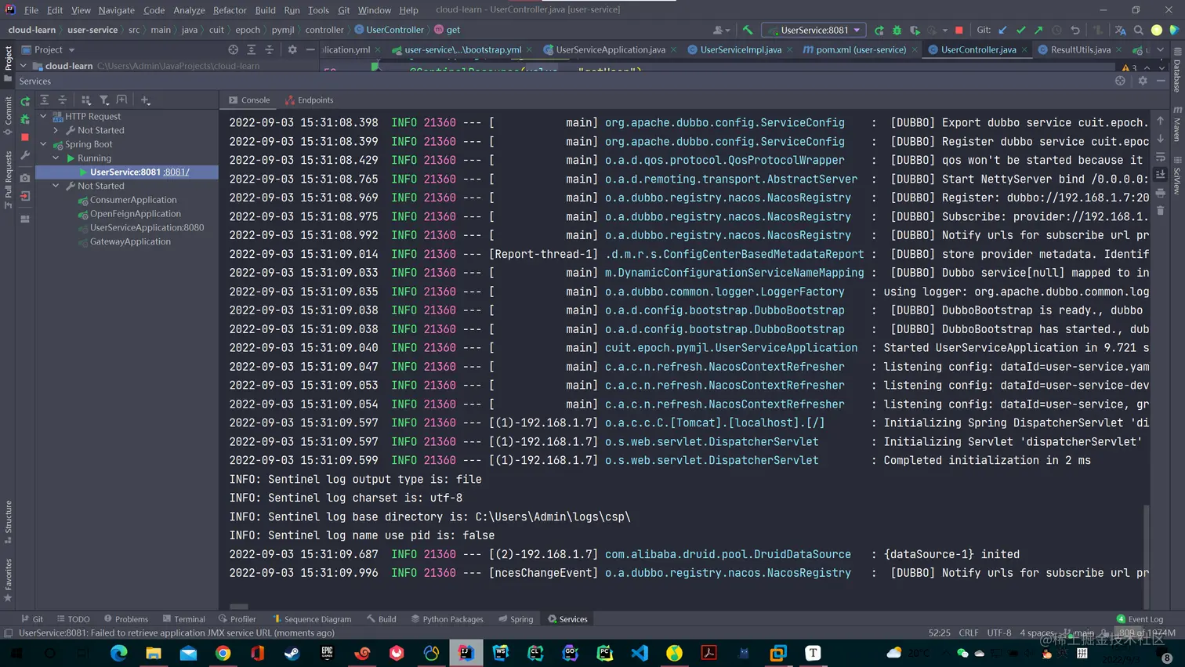
Task: Toggle the Favorites tool window
Action: tap(8, 580)
